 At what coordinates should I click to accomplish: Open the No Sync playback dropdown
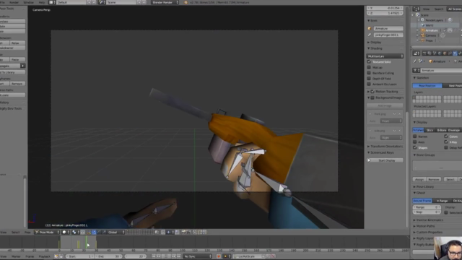point(197,256)
